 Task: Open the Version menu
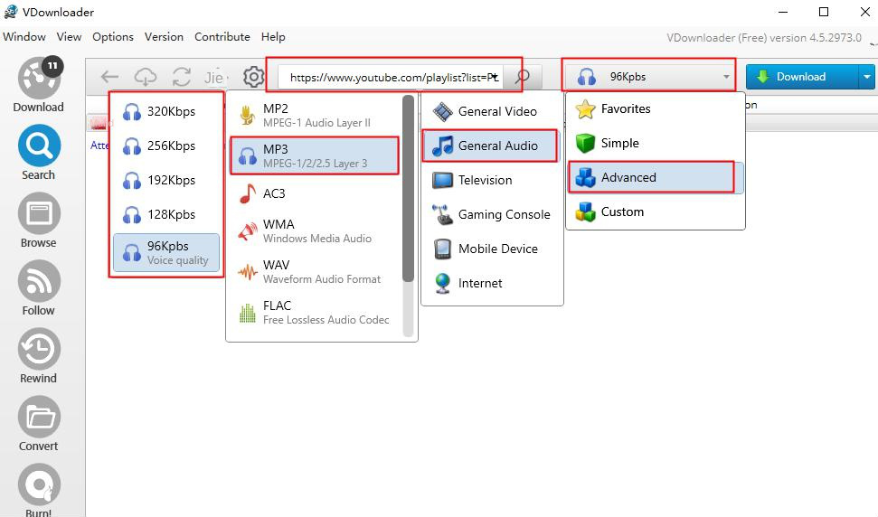point(164,37)
